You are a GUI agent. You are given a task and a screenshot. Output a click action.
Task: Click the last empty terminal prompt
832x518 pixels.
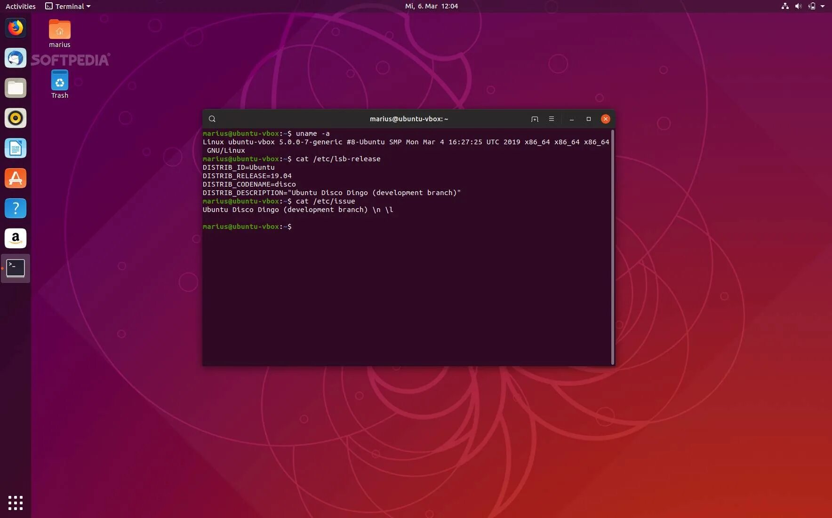tap(247, 227)
